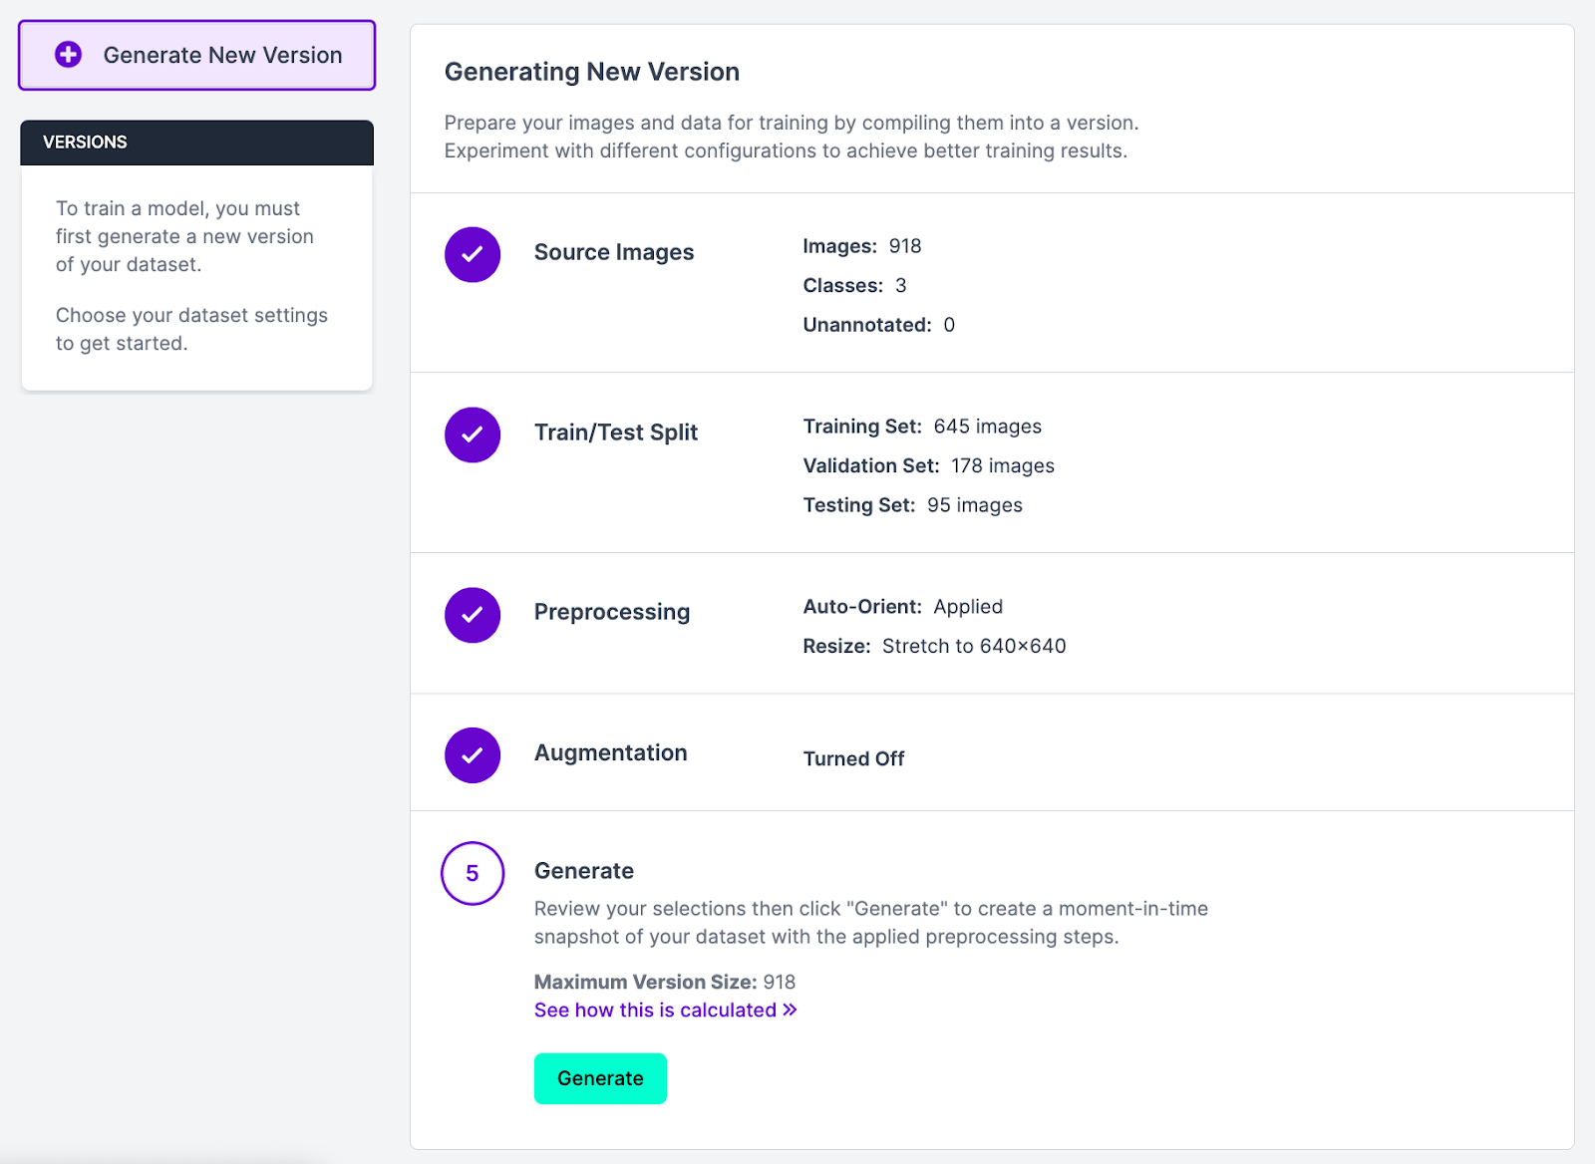Click the step 5 circle icon
This screenshot has width=1595, height=1164.
tap(473, 873)
